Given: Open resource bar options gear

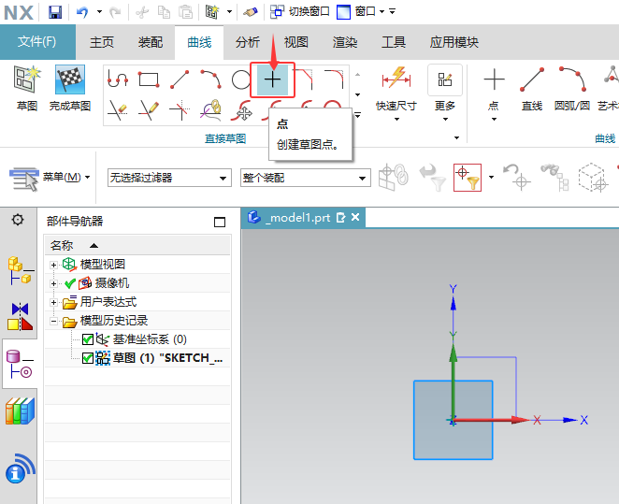Looking at the screenshot, I should point(18,220).
